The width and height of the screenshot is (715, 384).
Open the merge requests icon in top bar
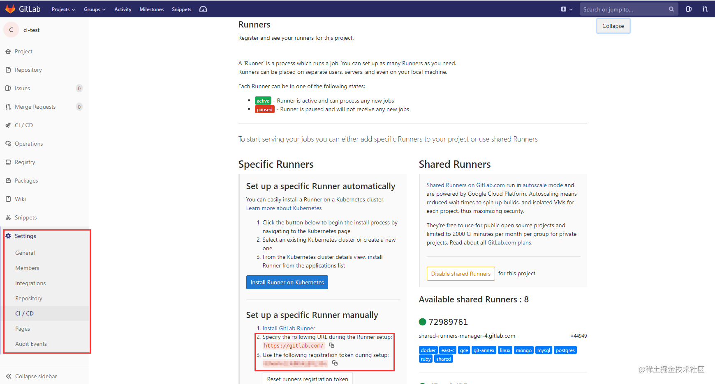click(x=705, y=9)
